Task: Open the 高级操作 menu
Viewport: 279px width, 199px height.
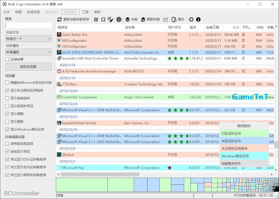Action: pos(70,12)
